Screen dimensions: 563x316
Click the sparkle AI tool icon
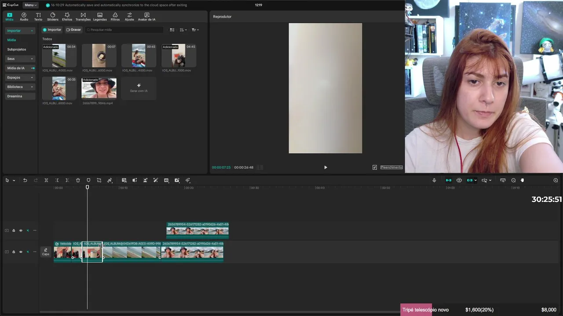pos(188,180)
